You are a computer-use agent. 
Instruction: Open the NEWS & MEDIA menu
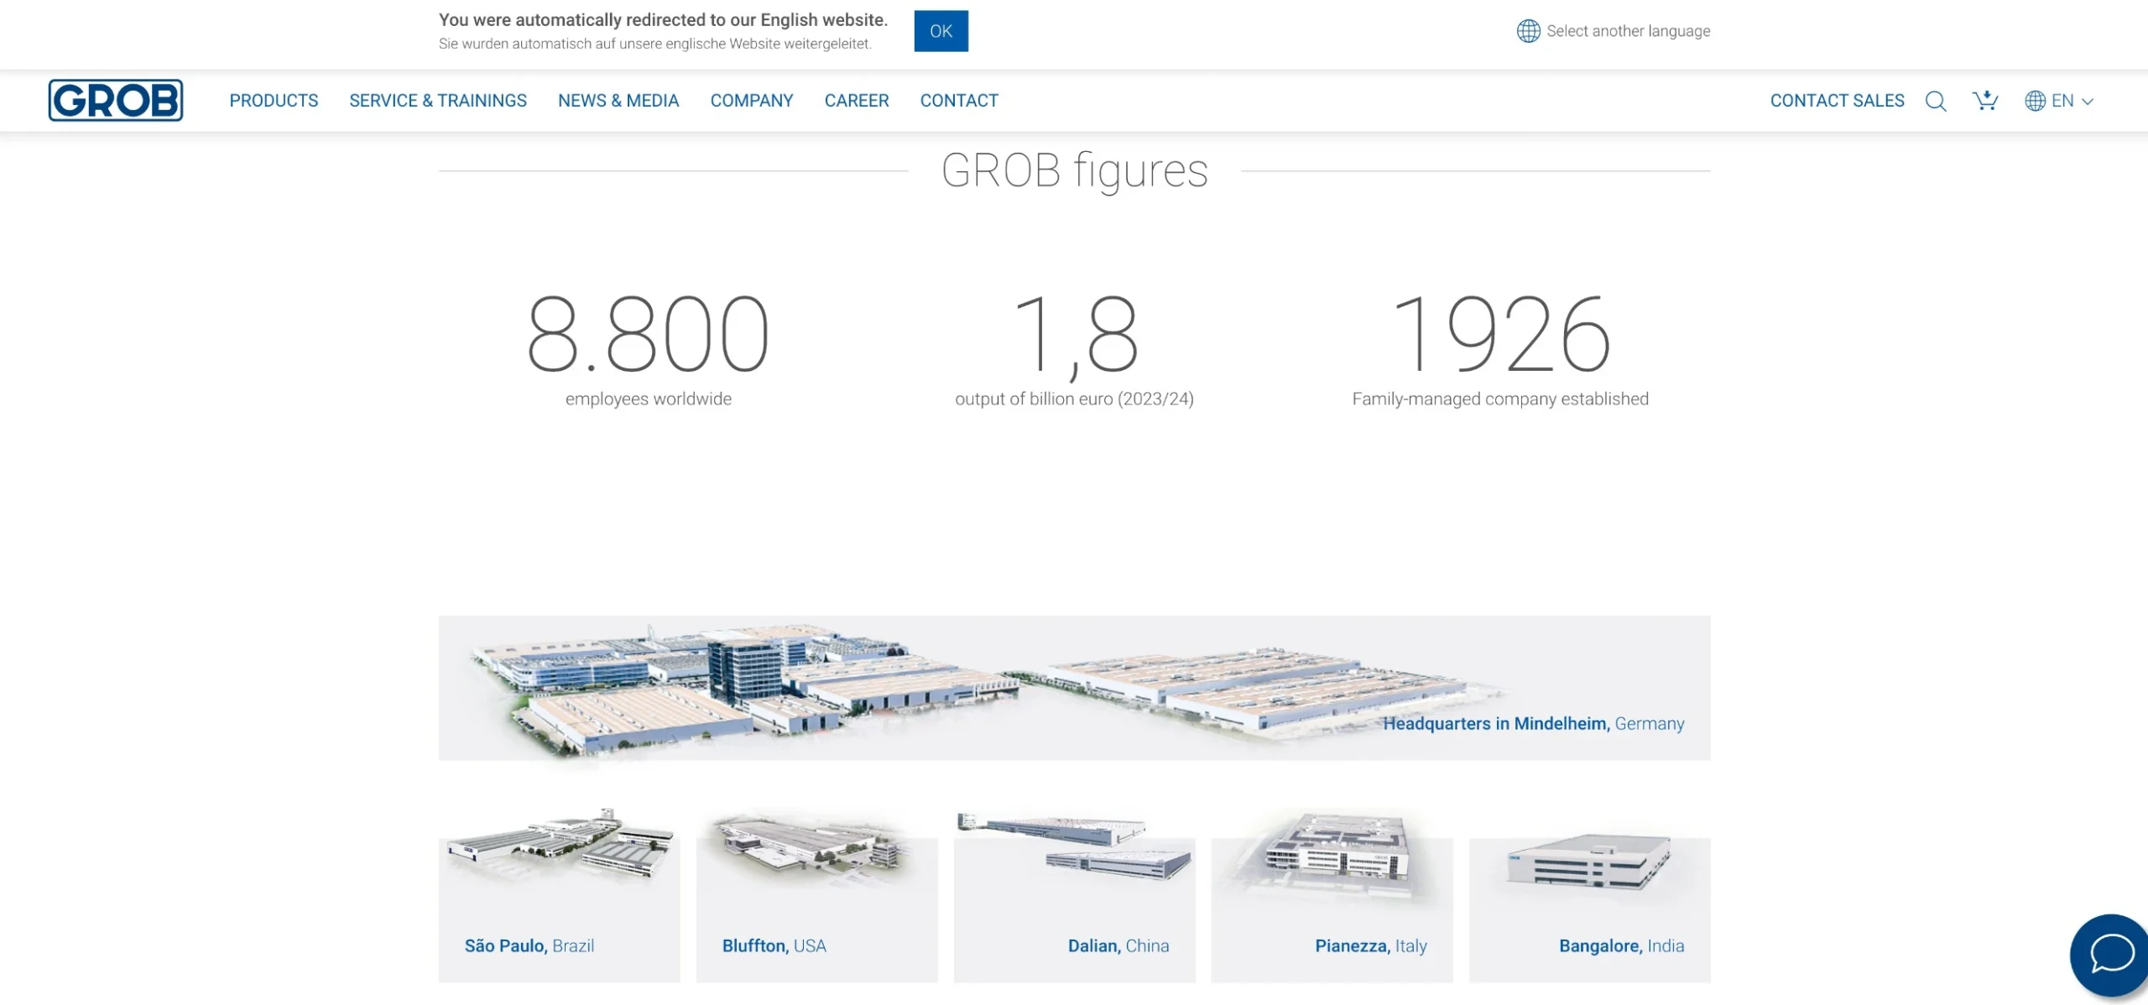[x=618, y=101]
